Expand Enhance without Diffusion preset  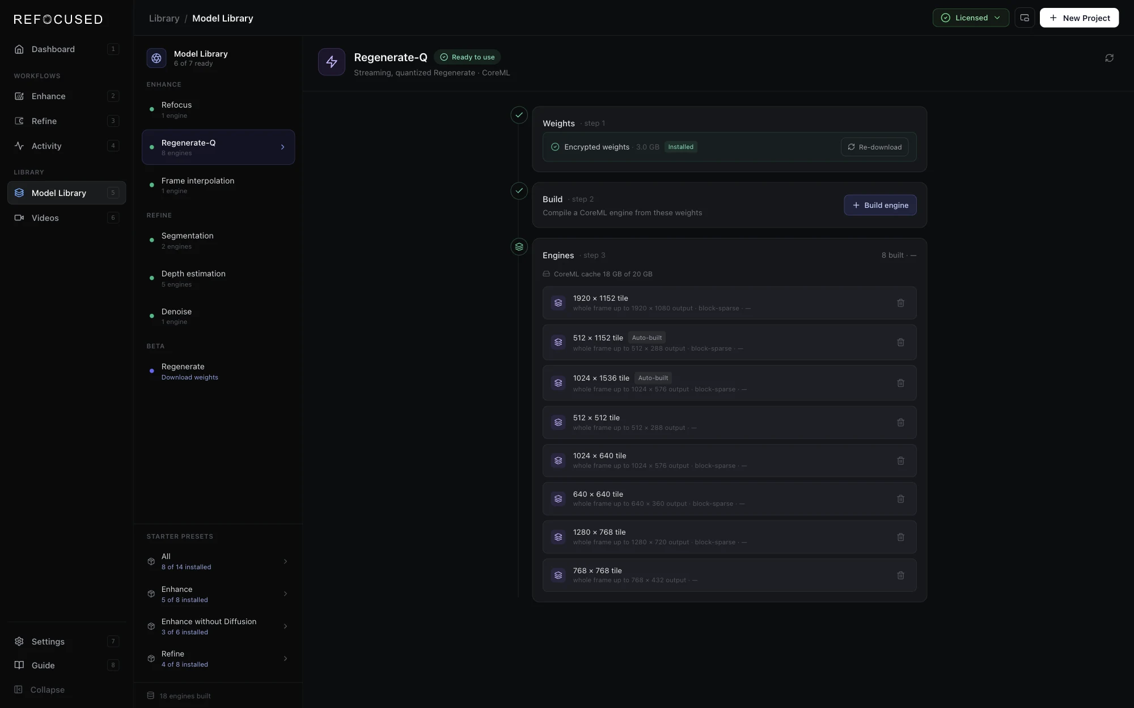tap(218, 626)
